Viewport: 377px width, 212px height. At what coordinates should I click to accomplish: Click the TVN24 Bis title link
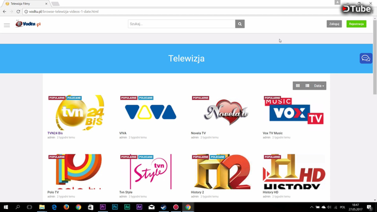55,133
